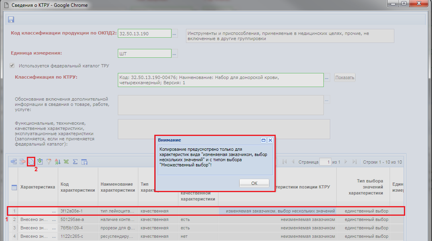The height and width of the screenshot is (241, 432).
Task: Click the 'Показать' button
Action: [345, 77]
